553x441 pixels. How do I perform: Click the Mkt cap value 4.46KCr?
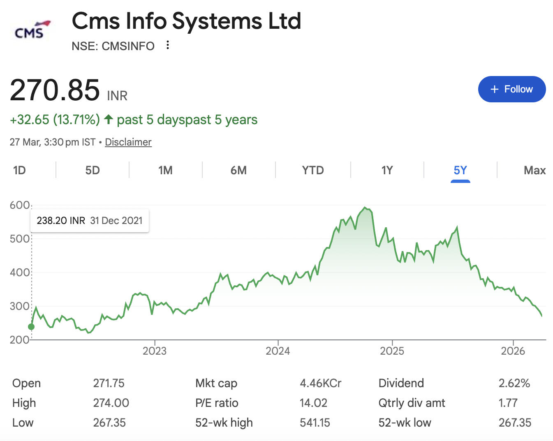click(x=320, y=383)
